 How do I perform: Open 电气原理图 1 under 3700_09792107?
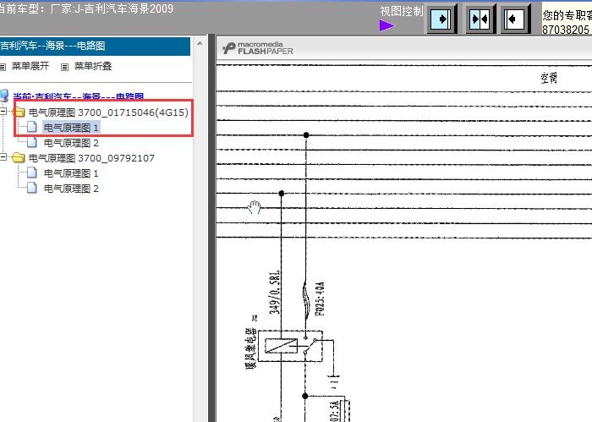point(71,173)
